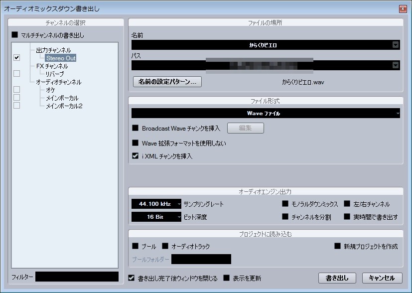Select the メインボーカル2 channel checkbox
412x293 pixels.
[x=16, y=106]
